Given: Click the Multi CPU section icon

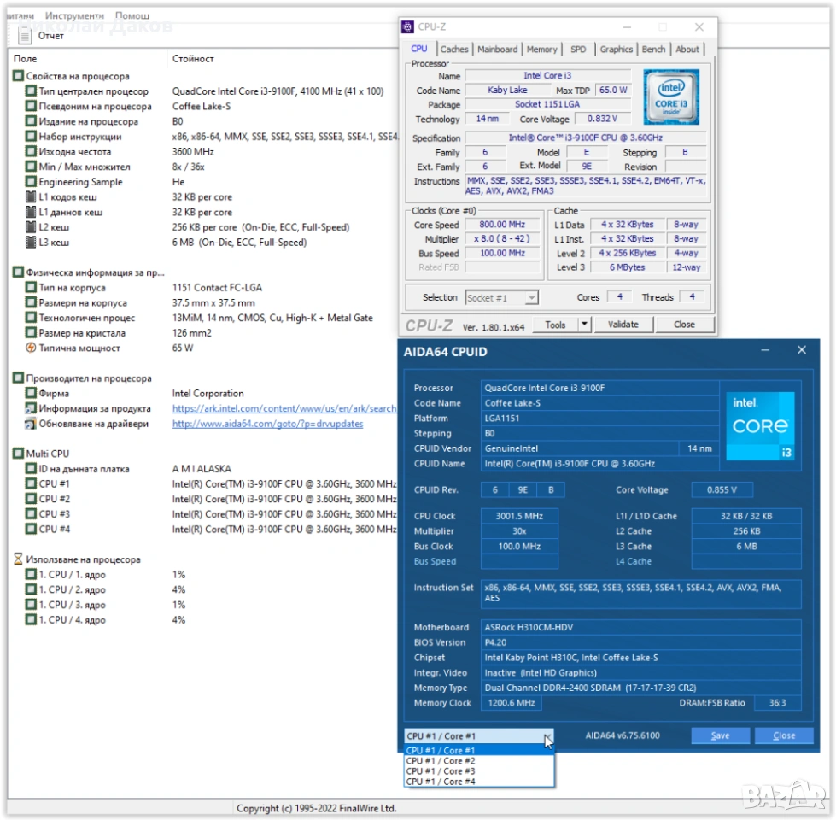Looking at the screenshot, I should (x=18, y=454).
